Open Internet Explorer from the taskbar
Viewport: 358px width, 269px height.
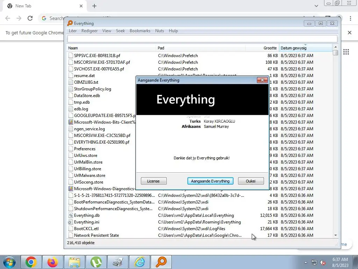point(139,262)
